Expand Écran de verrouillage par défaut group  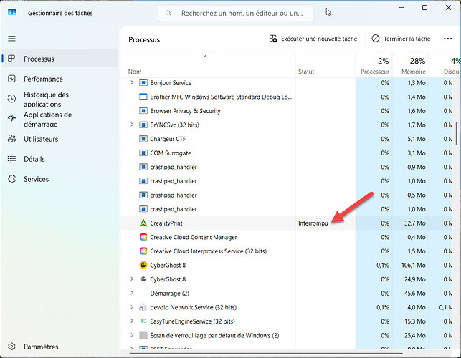[x=132, y=335]
